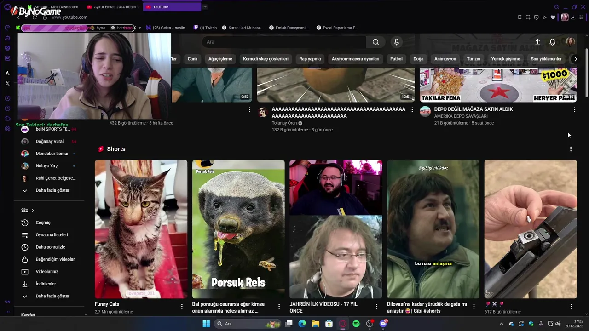This screenshot has width=589, height=331.
Task: Filter by 'Aksiyon-macera oyunları' chip
Action: pos(356,59)
